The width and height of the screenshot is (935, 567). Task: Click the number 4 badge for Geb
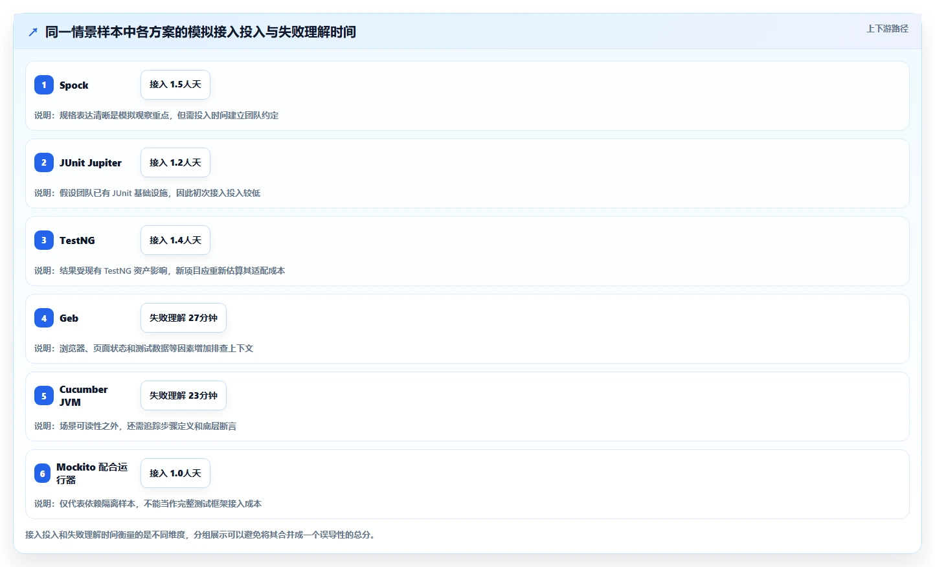tap(44, 318)
